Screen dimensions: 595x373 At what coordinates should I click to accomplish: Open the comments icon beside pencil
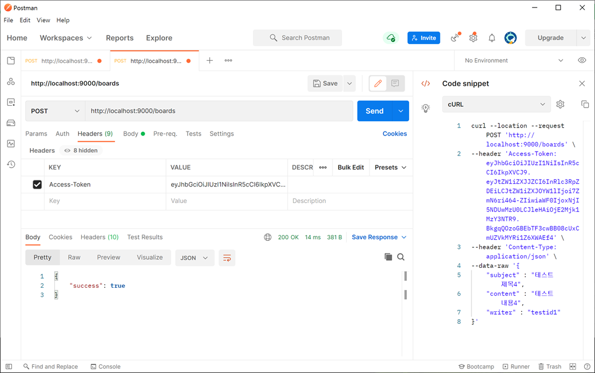395,84
